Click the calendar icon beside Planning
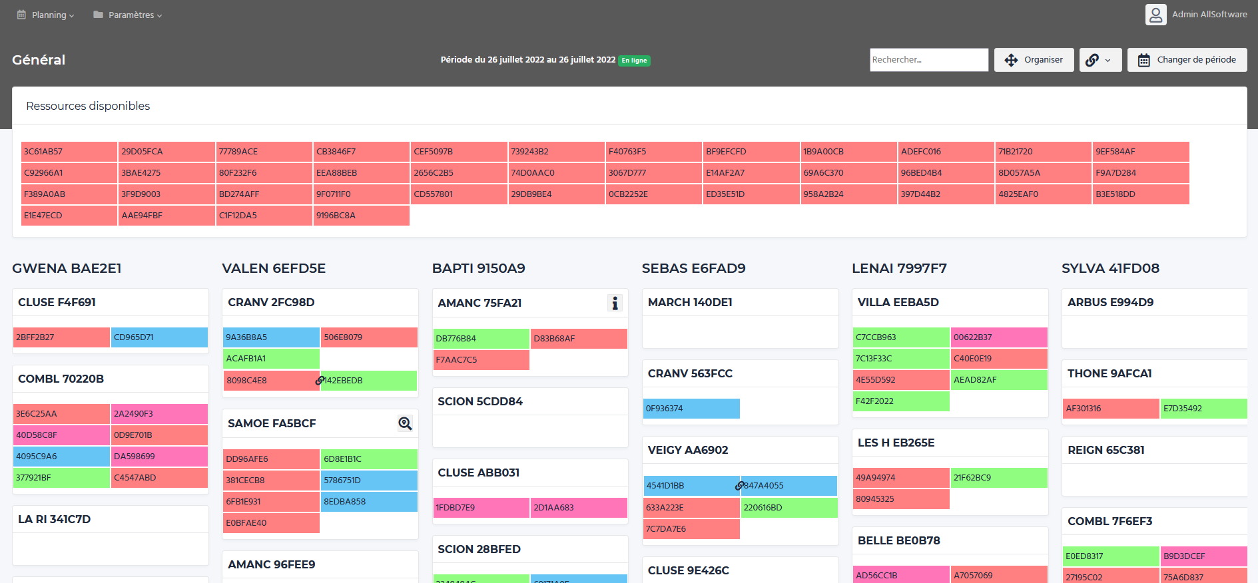1258x583 pixels. 21,15
